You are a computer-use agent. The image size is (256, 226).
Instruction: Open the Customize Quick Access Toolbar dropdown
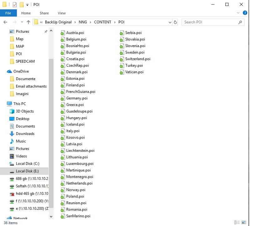click(x=27, y=5)
